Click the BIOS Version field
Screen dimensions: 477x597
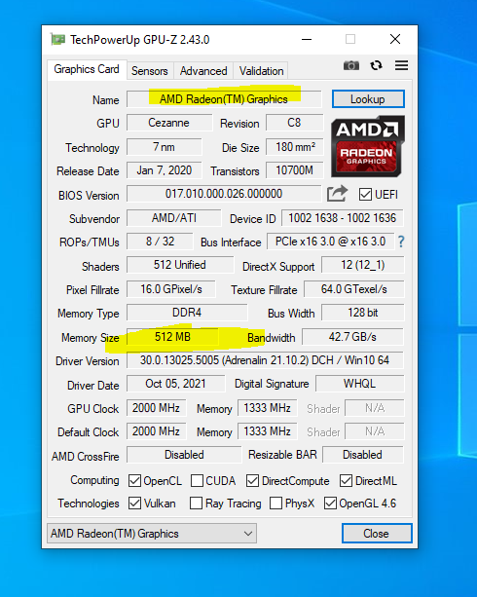click(x=224, y=194)
